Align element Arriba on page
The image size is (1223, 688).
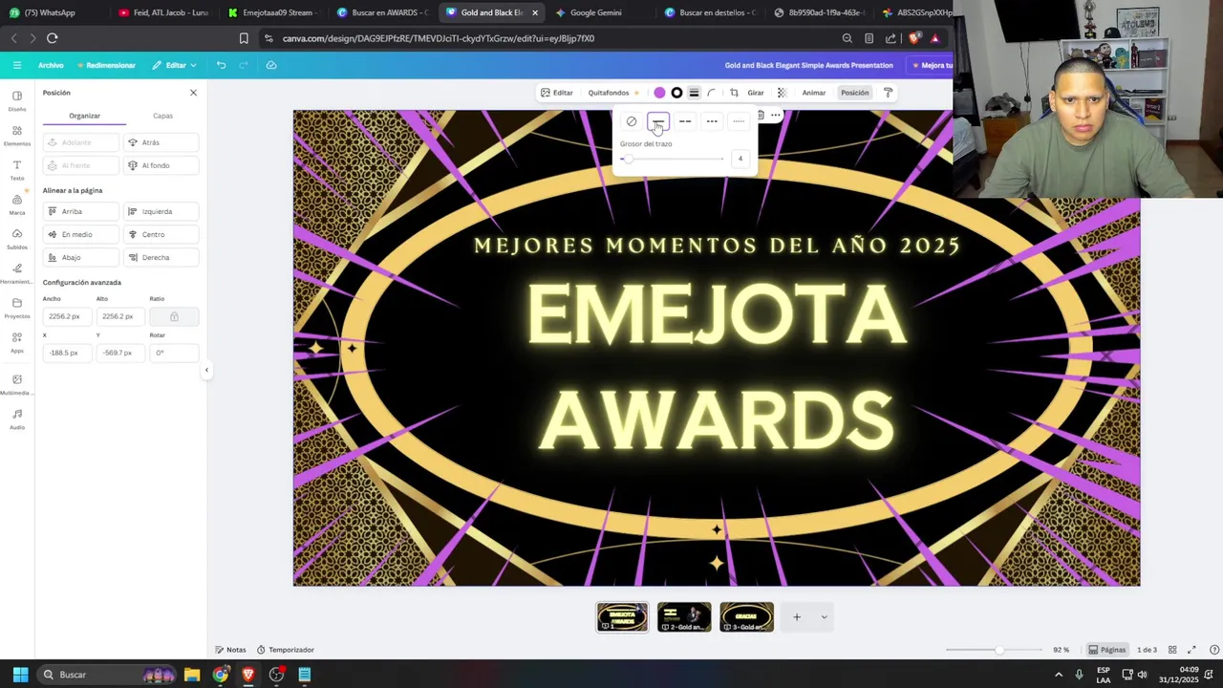point(81,211)
